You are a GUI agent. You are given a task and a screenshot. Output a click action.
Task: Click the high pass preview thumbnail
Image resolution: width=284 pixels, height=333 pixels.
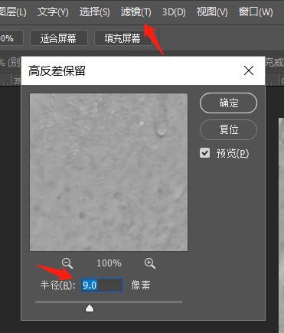tap(109, 172)
